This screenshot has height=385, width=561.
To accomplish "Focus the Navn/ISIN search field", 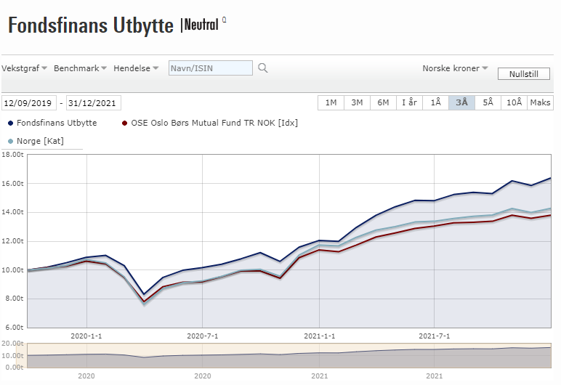I will tap(211, 68).
